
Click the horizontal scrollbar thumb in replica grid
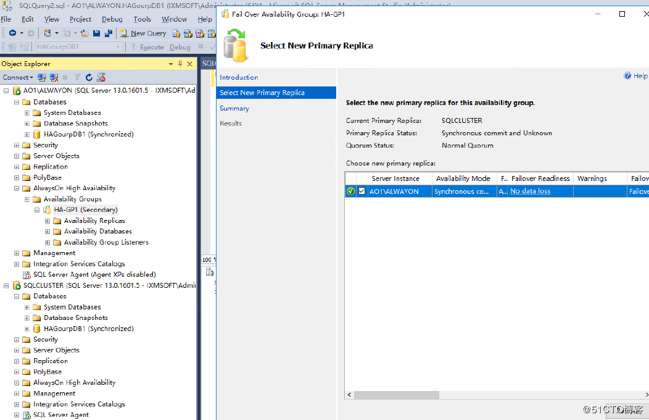click(397, 395)
